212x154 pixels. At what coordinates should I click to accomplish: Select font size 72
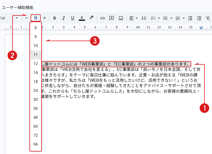36,135
